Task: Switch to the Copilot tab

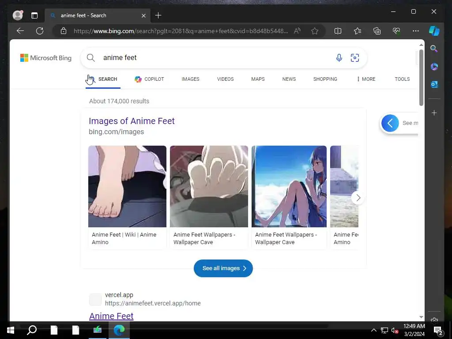Action: (x=149, y=79)
